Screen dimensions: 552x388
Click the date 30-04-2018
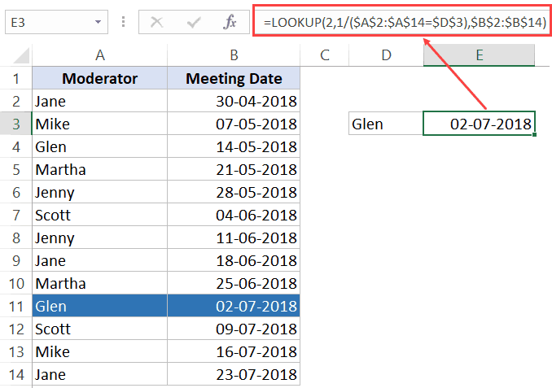[x=256, y=102]
